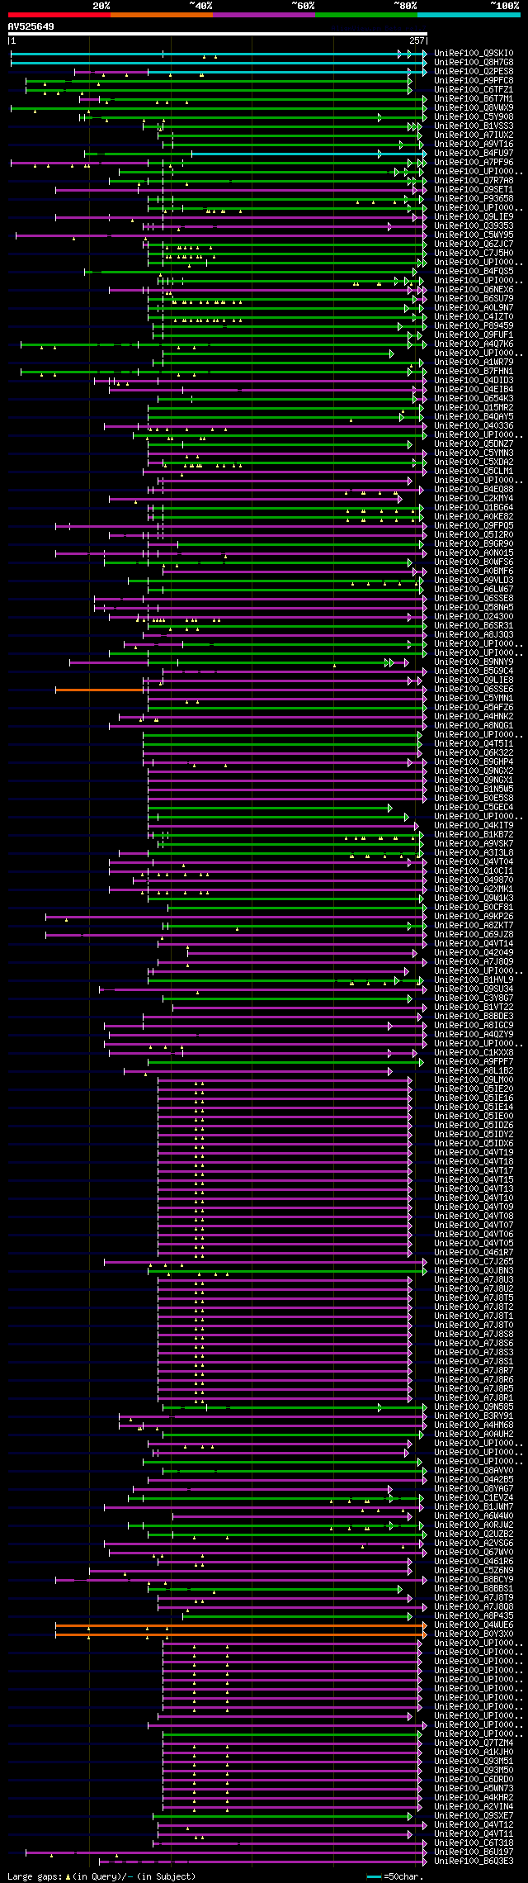Click the UniRef100_B4QAY5 label
The width and height of the screenshot is (528, 1883).
pos(474,417)
